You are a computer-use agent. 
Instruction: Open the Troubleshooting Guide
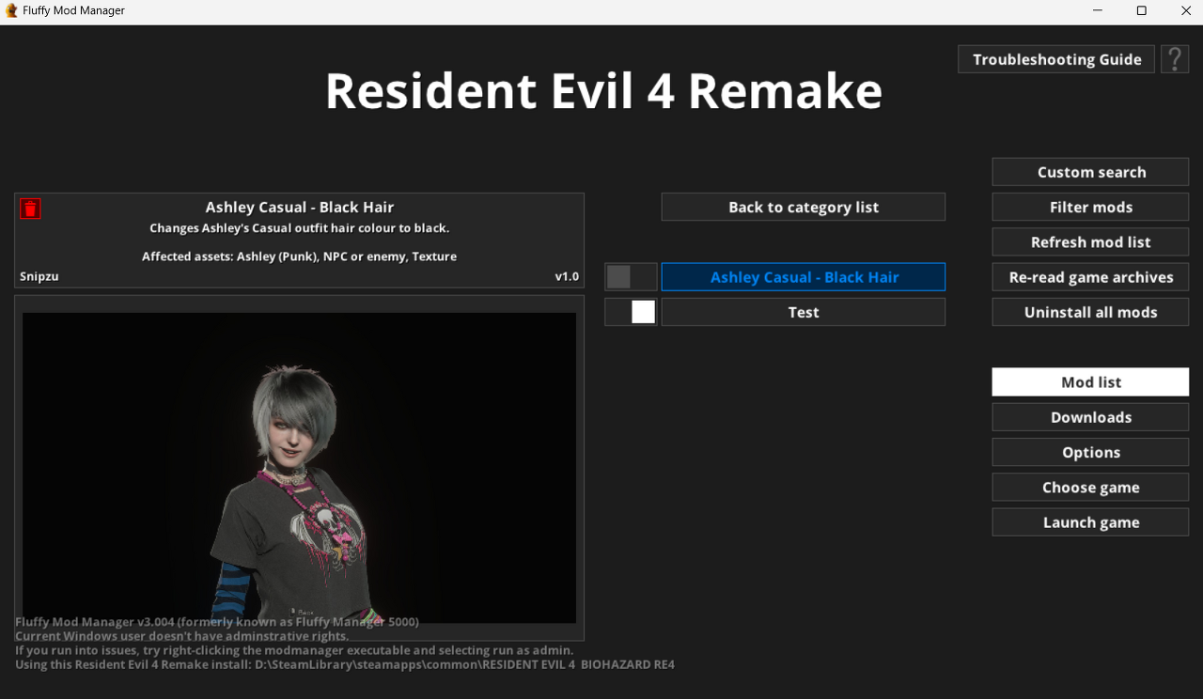coord(1056,59)
